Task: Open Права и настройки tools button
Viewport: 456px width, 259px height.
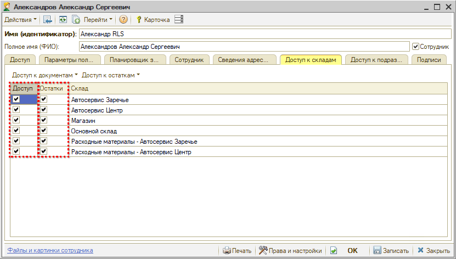Action: [x=290, y=250]
